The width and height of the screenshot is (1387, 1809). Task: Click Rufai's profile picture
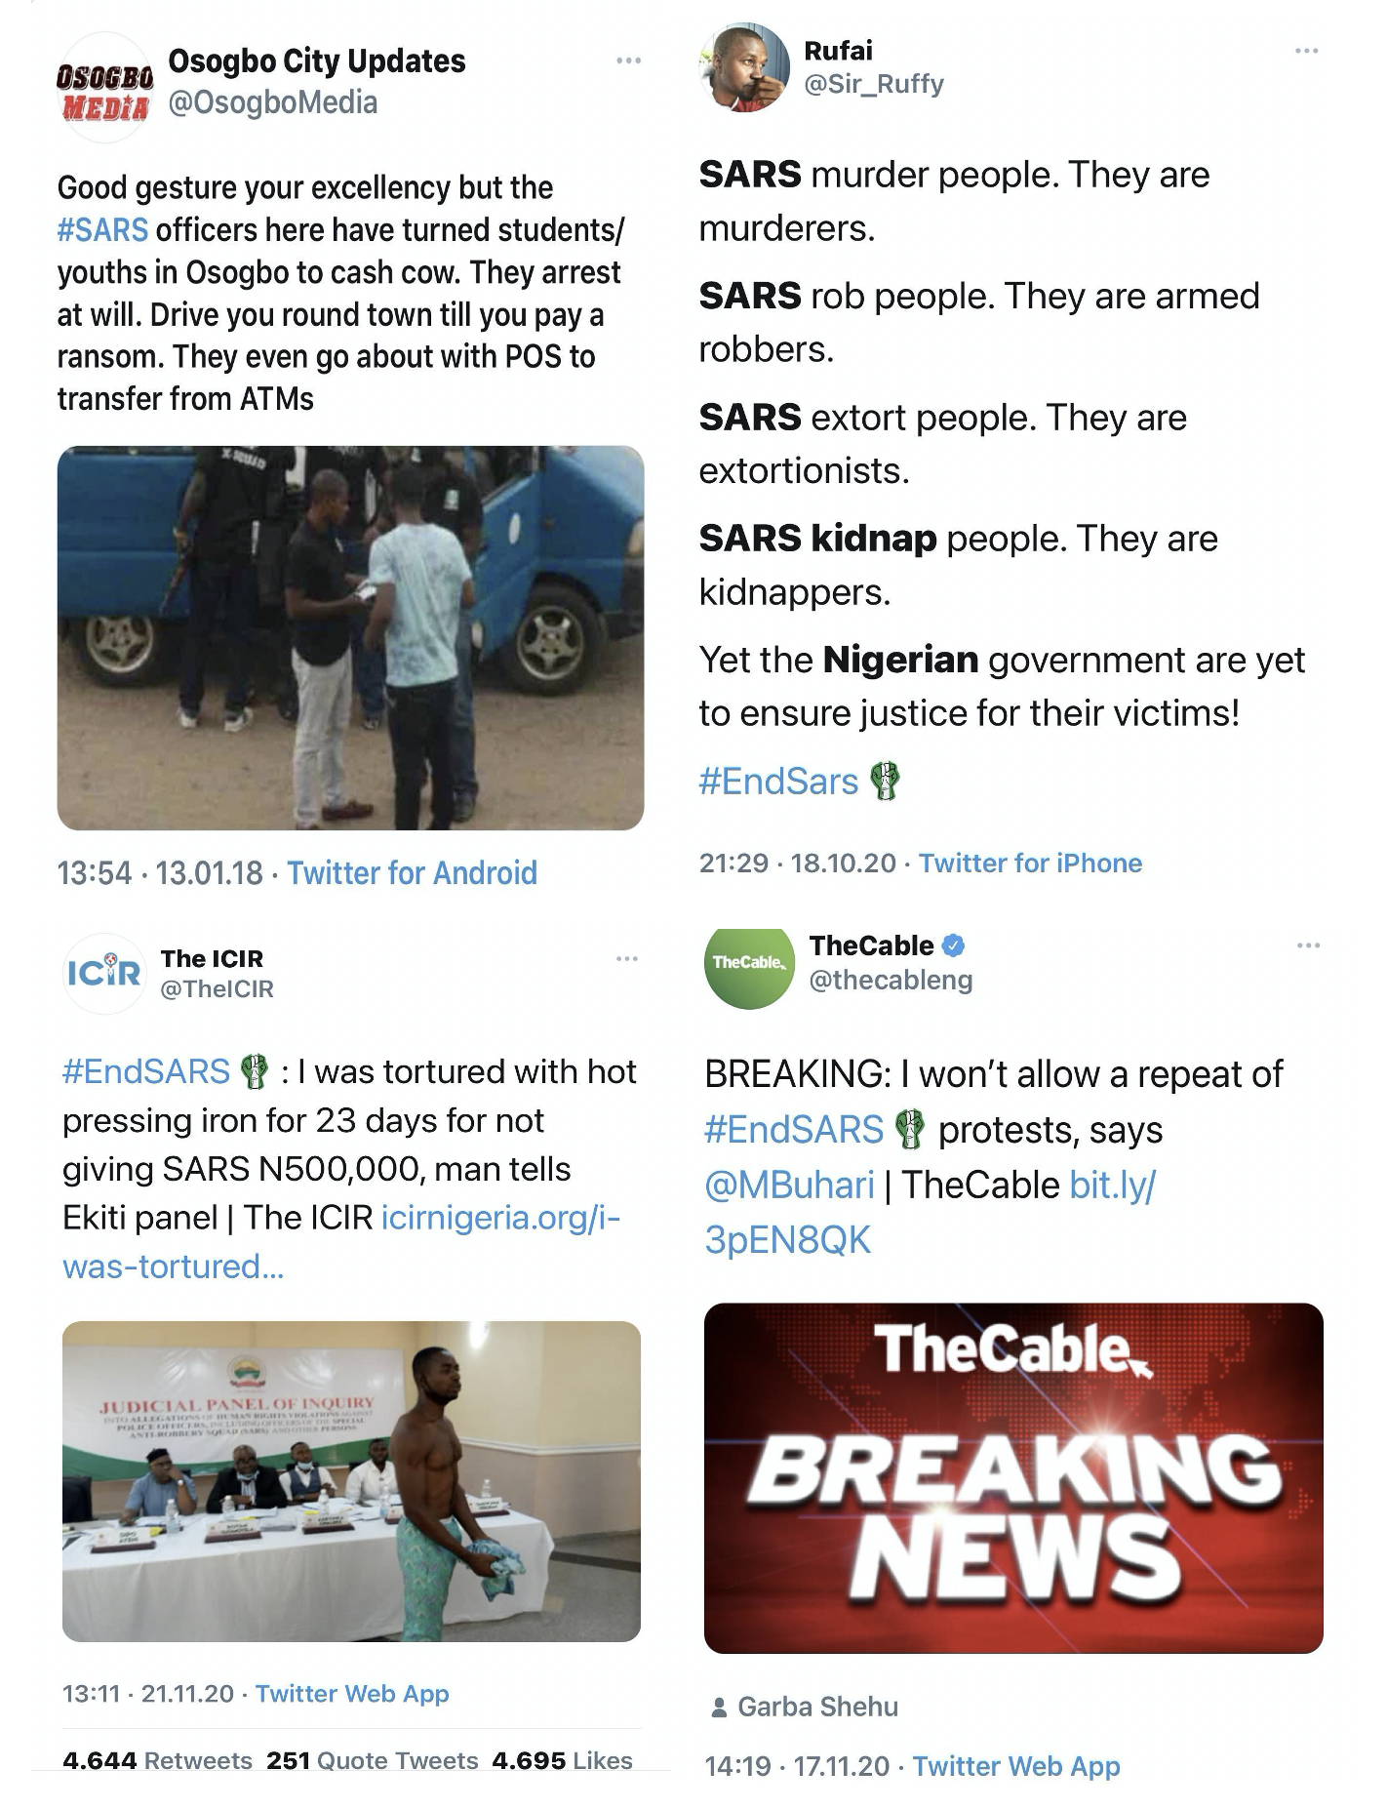click(x=745, y=68)
